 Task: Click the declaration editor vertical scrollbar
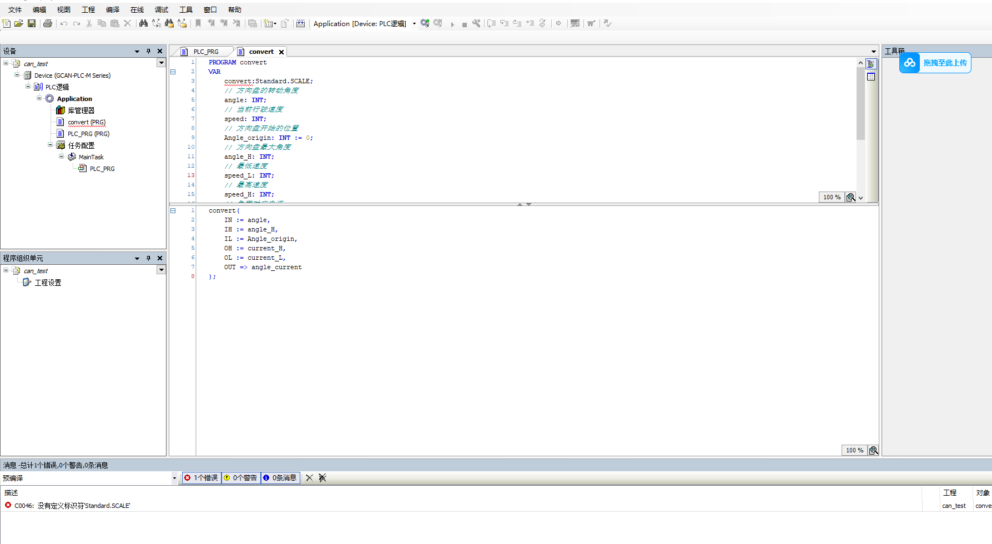pyautogui.click(x=860, y=111)
